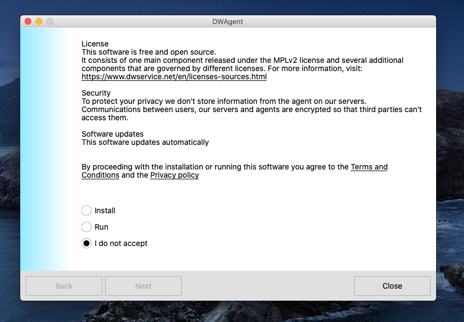Close the DWAgent window with red button
This screenshot has width=464, height=322.
pyautogui.click(x=28, y=21)
